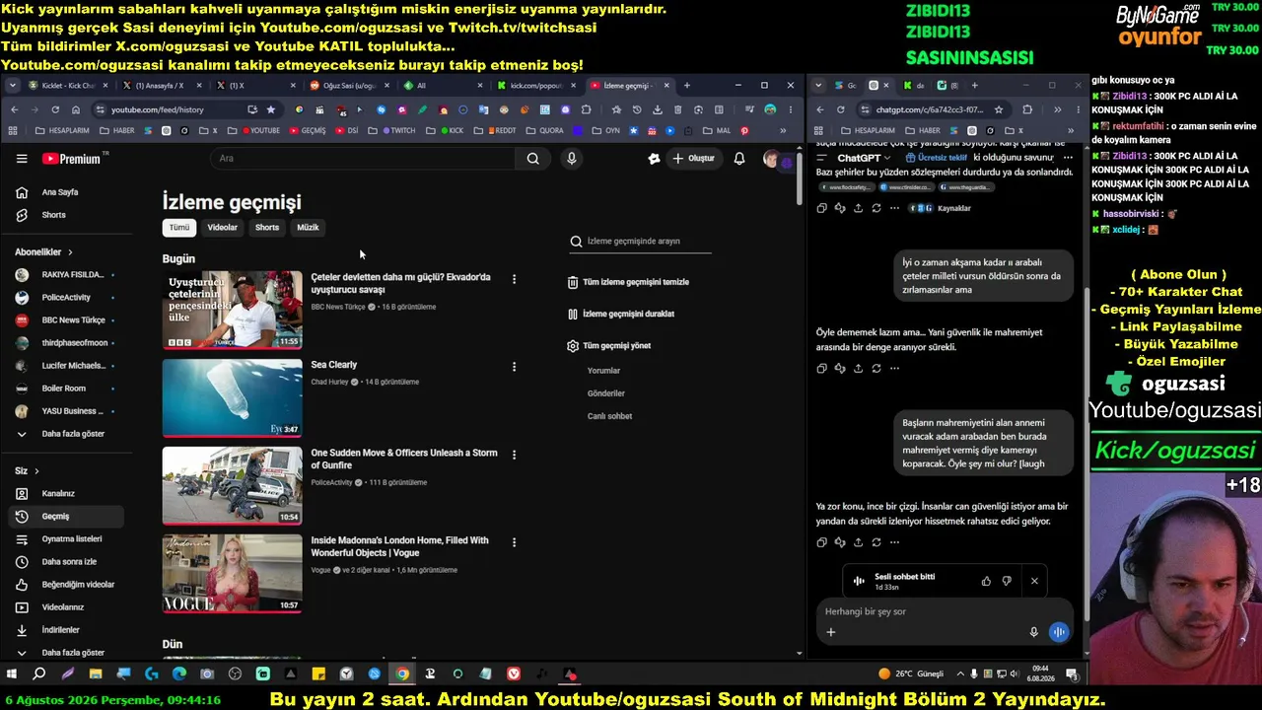Viewport: 1262px width, 710px height.
Task: Open the Madonna Vogue video thumbnail
Action: pos(233,573)
